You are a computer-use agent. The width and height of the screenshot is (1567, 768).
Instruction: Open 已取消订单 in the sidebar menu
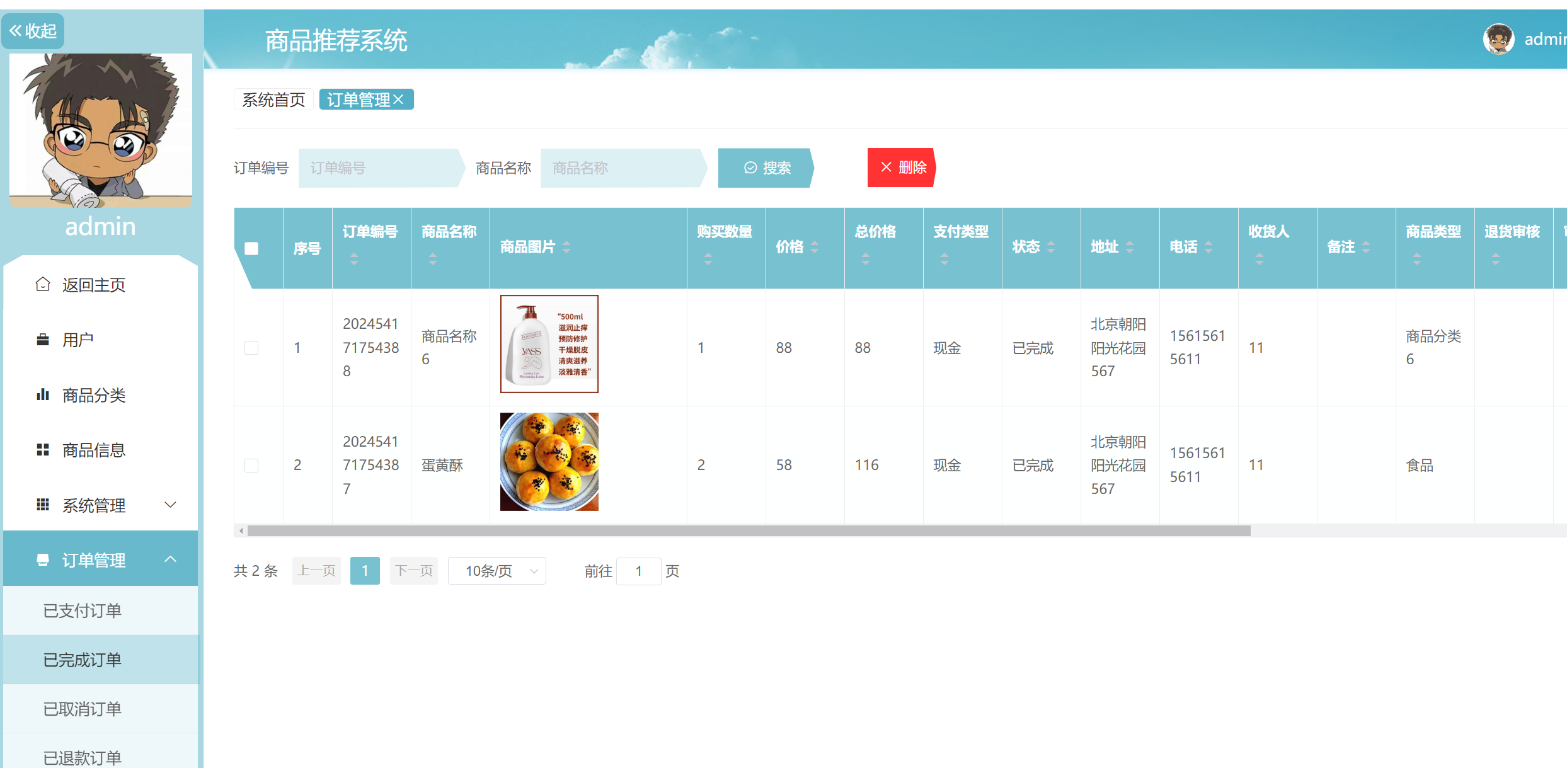pos(82,709)
